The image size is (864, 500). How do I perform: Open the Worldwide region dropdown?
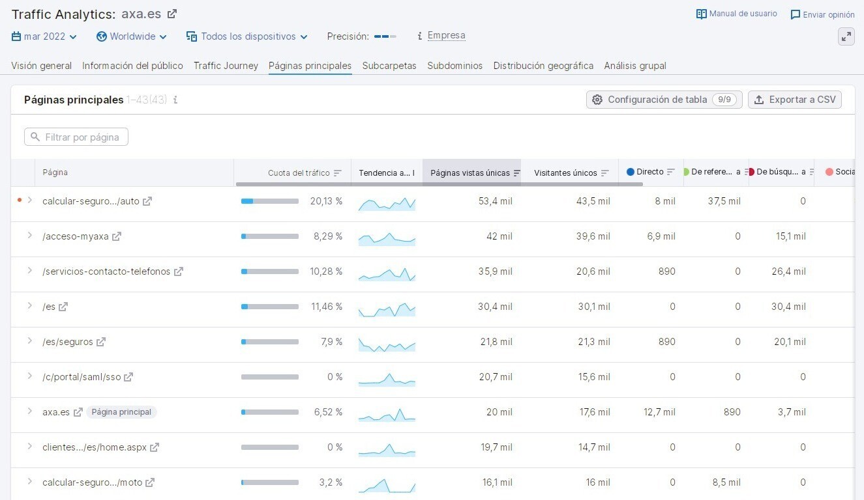point(132,36)
